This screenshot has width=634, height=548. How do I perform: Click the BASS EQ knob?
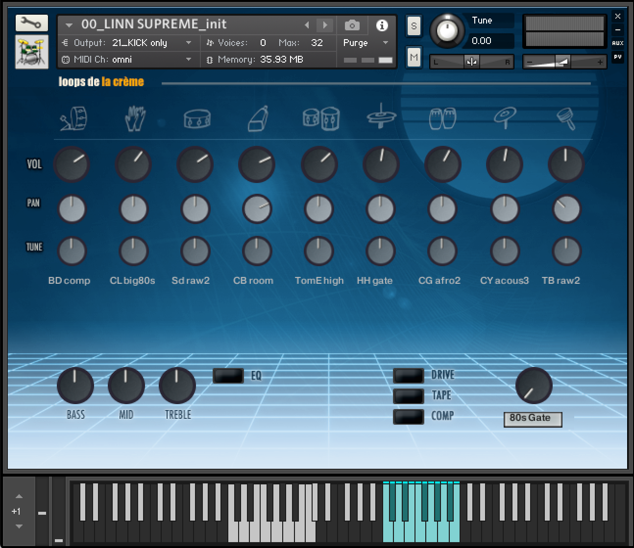(x=75, y=386)
